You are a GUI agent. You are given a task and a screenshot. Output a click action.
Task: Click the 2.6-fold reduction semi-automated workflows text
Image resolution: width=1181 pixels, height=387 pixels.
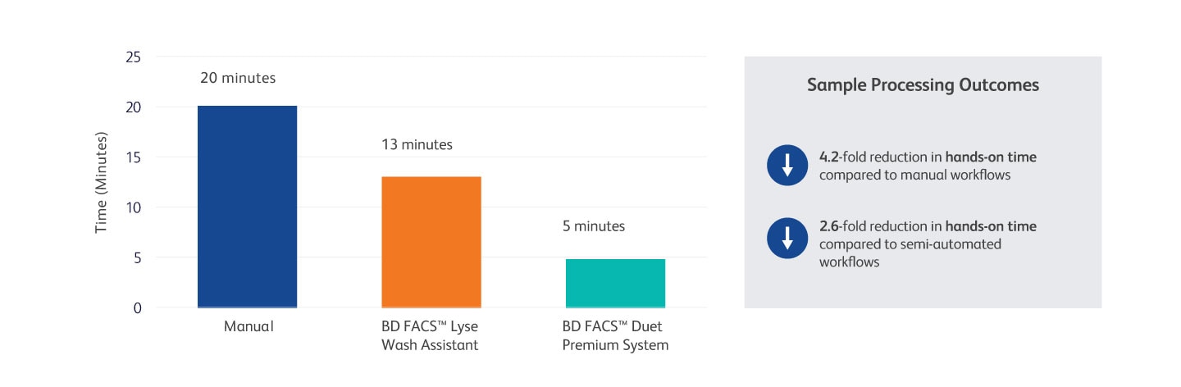pos(928,244)
